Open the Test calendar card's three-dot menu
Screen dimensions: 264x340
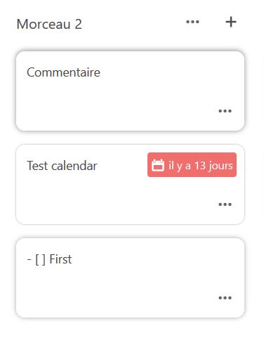coord(225,204)
